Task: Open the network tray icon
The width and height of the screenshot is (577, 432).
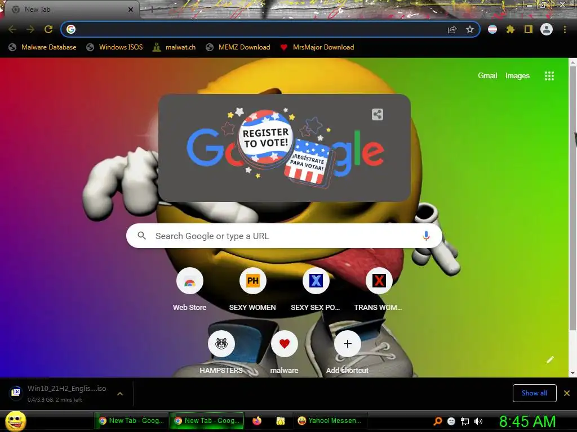Action: click(465, 421)
